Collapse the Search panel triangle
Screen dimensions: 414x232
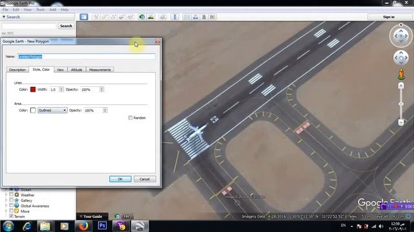click(4, 17)
